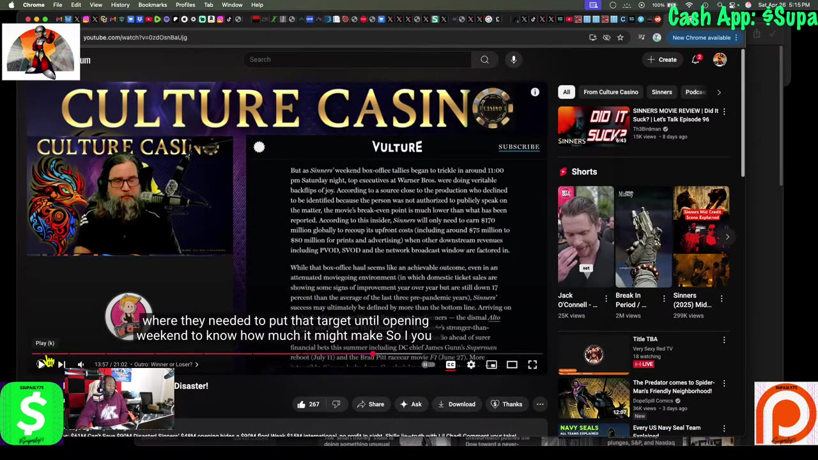Open options for the Predator Spider-Man video
Image resolution: width=818 pixels, height=460 pixels.
(724, 383)
